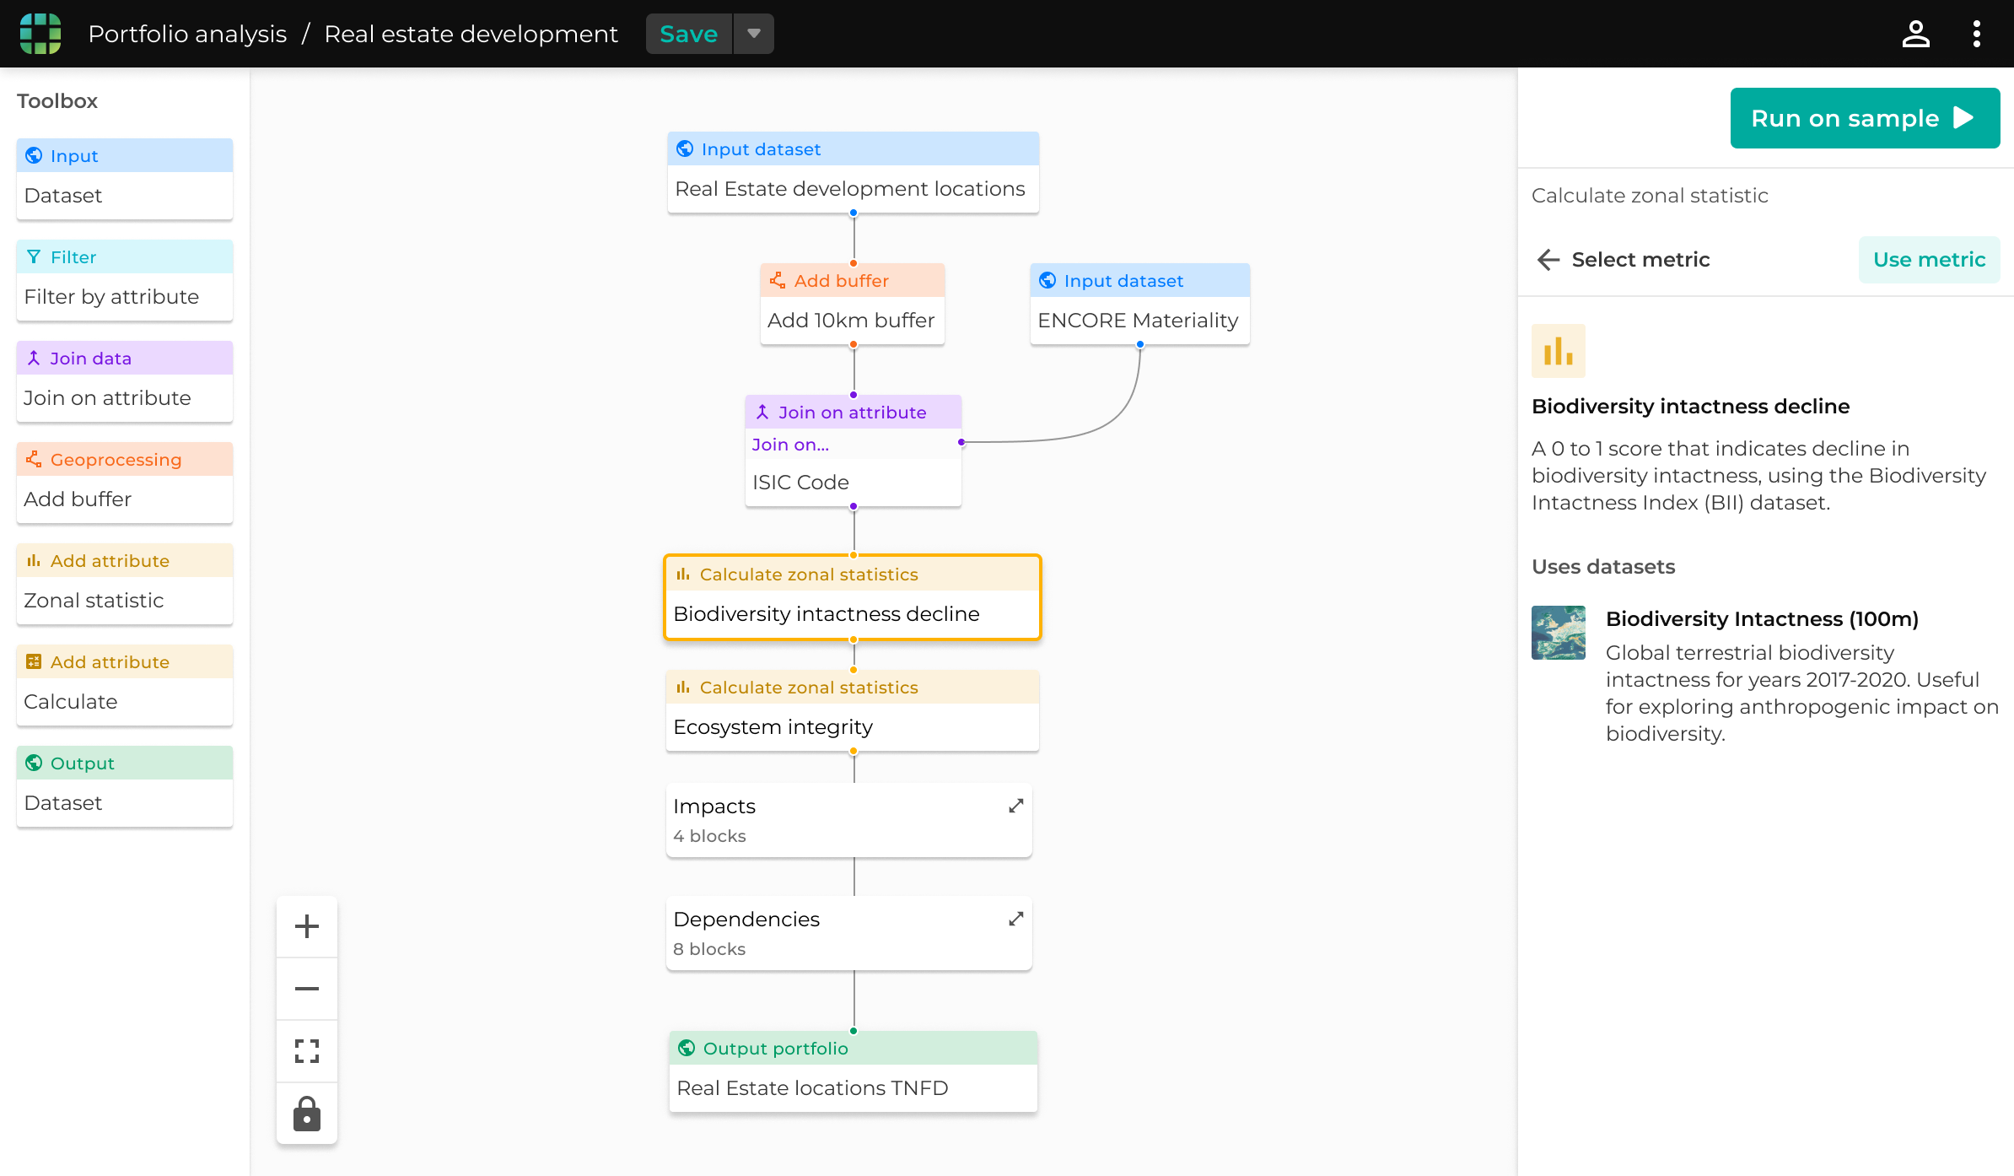Zoom out of the canvas

coord(306,988)
